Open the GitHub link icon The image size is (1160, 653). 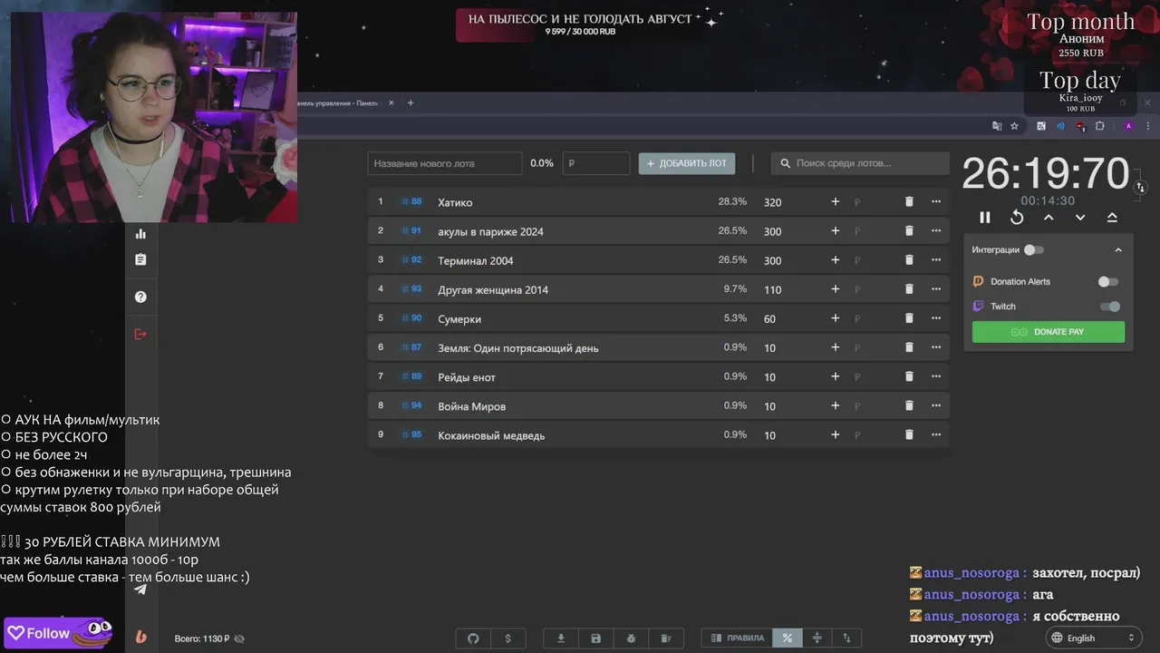tap(472, 638)
